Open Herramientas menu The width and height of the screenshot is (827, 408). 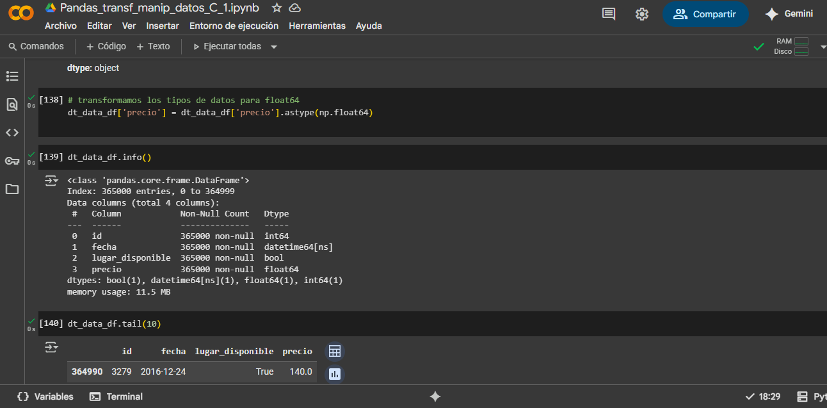[x=317, y=26]
